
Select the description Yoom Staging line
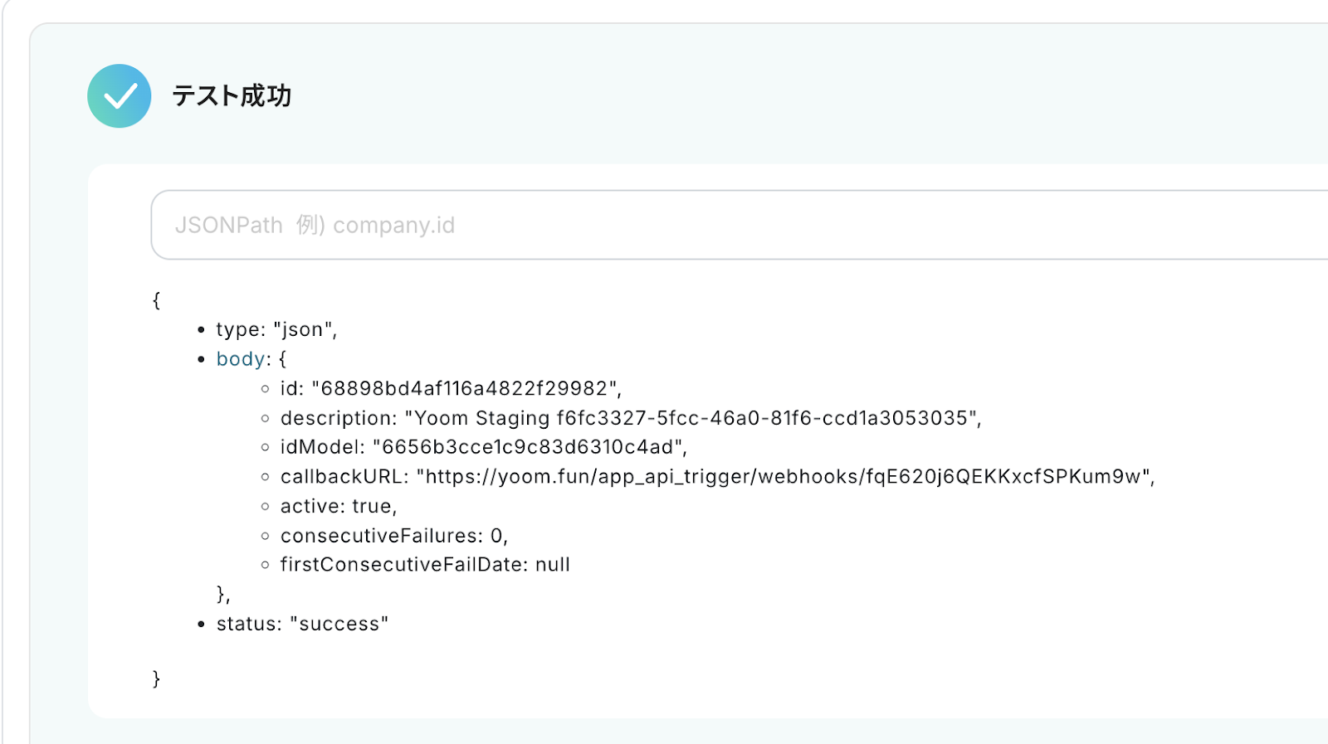631,418
